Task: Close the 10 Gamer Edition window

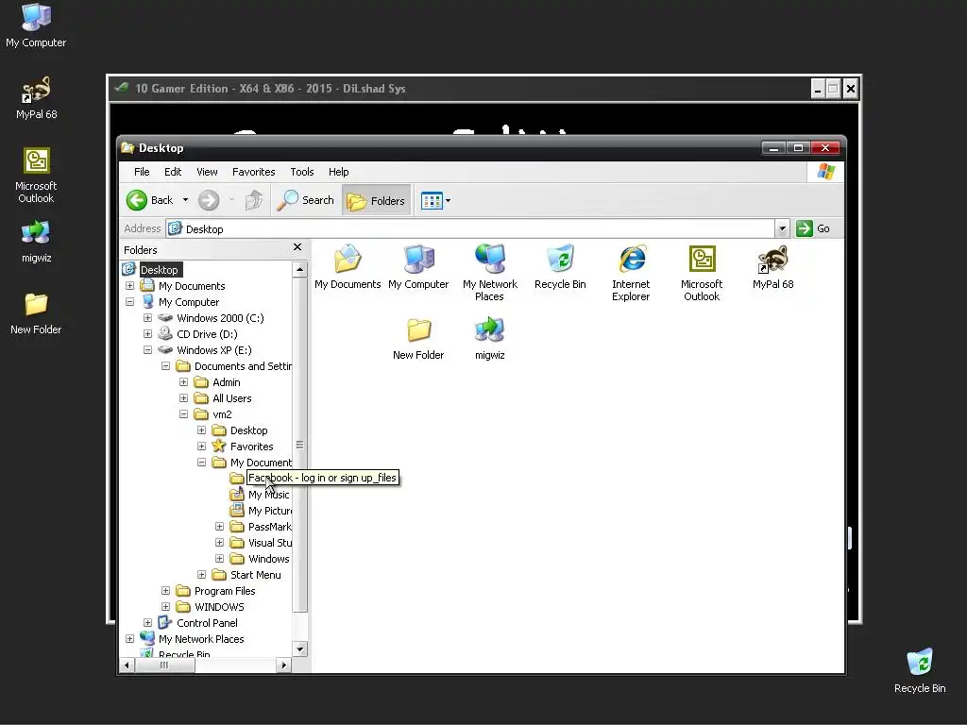Action: pos(850,89)
